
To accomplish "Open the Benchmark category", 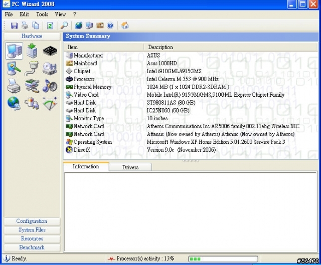I will coord(32,247).
